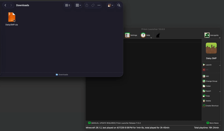Copy the Daisy SMP instance

pos(206,96)
